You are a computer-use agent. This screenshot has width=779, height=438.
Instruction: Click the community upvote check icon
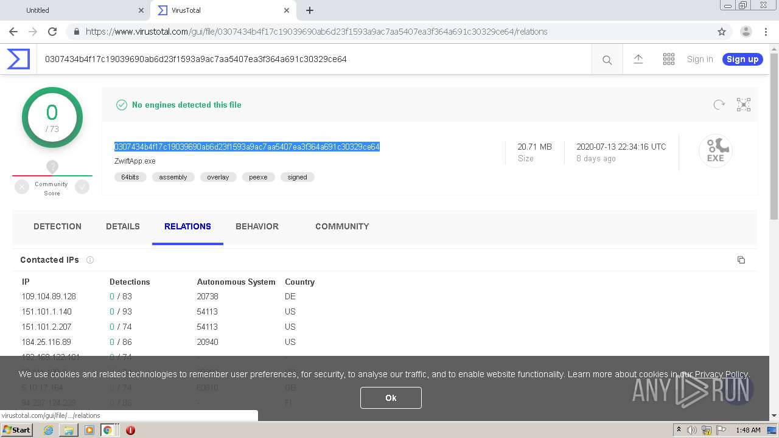[x=82, y=187]
